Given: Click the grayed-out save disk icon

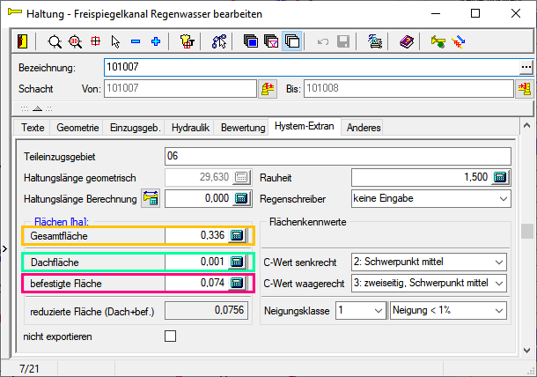Looking at the screenshot, I should (342, 41).
